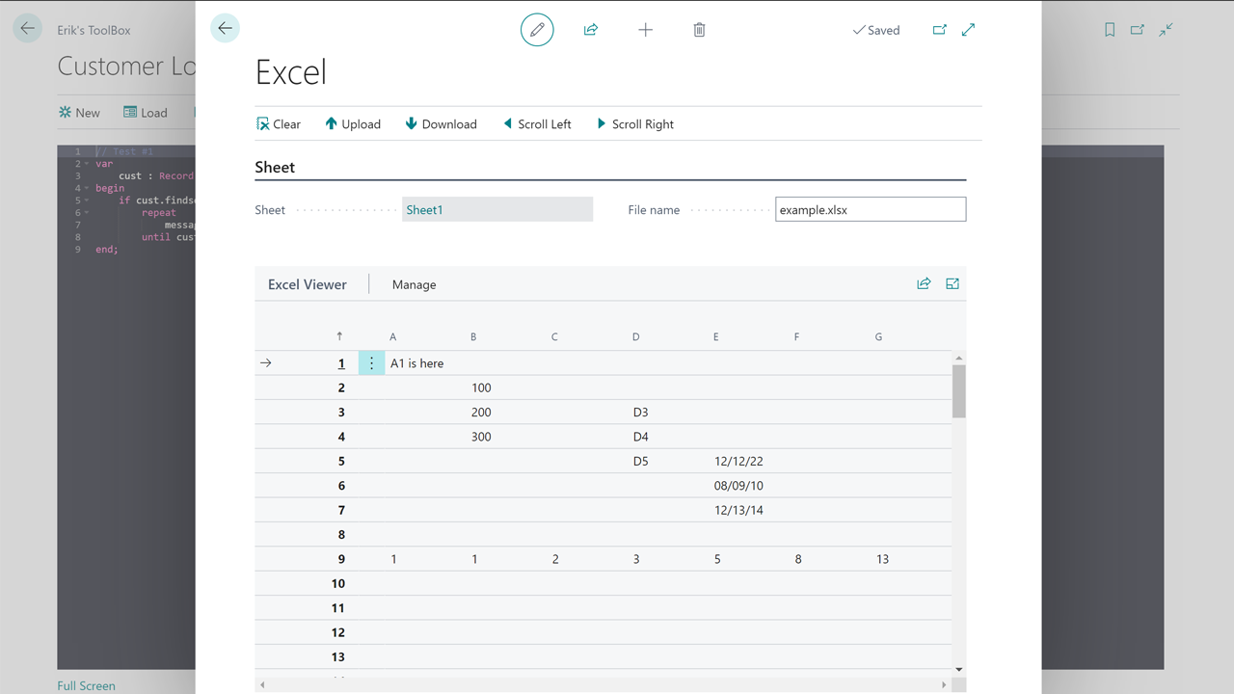Select the Excel Viewer tab

click(x=307, y=284)
